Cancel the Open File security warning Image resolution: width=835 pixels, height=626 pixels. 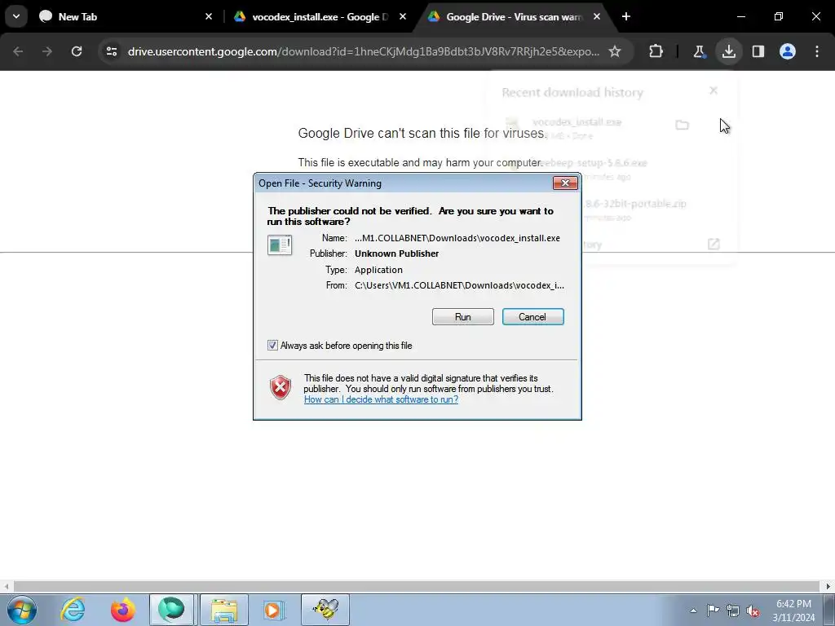coord(532,317)
